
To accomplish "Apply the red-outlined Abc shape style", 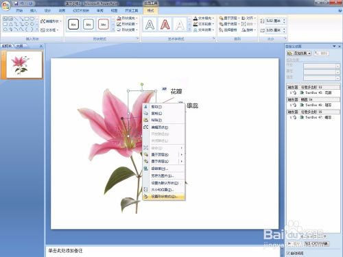I will [x=104, y=25].
